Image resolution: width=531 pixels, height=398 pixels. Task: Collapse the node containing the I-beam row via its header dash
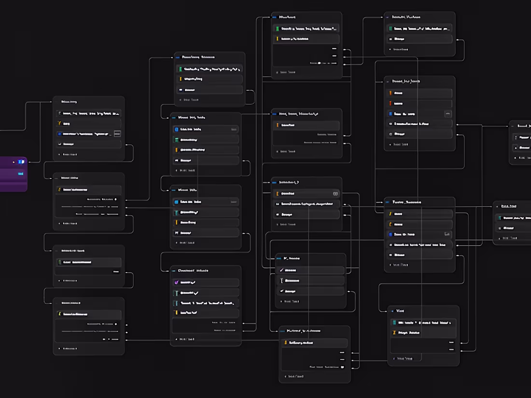point(279,258)
